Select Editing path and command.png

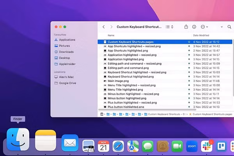tap(165, 68)
